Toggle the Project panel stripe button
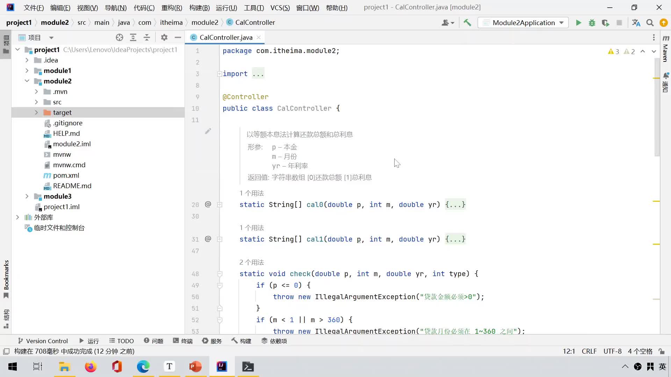This screenshot has width=671, height=377. 6,44
